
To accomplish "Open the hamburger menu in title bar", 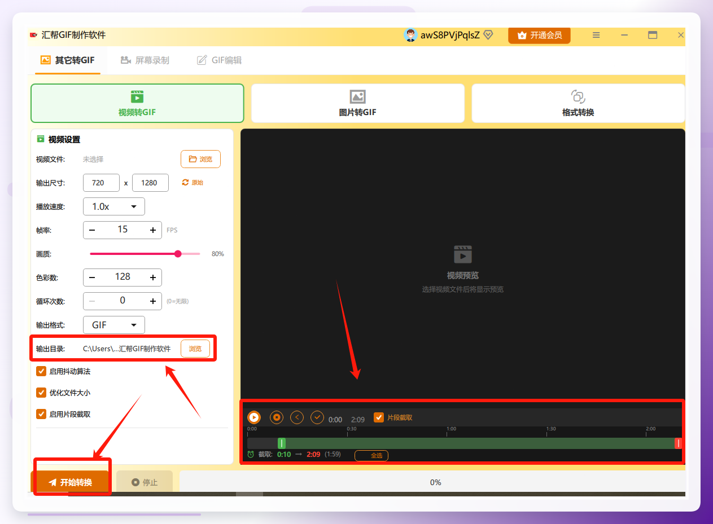I will 596,35.
